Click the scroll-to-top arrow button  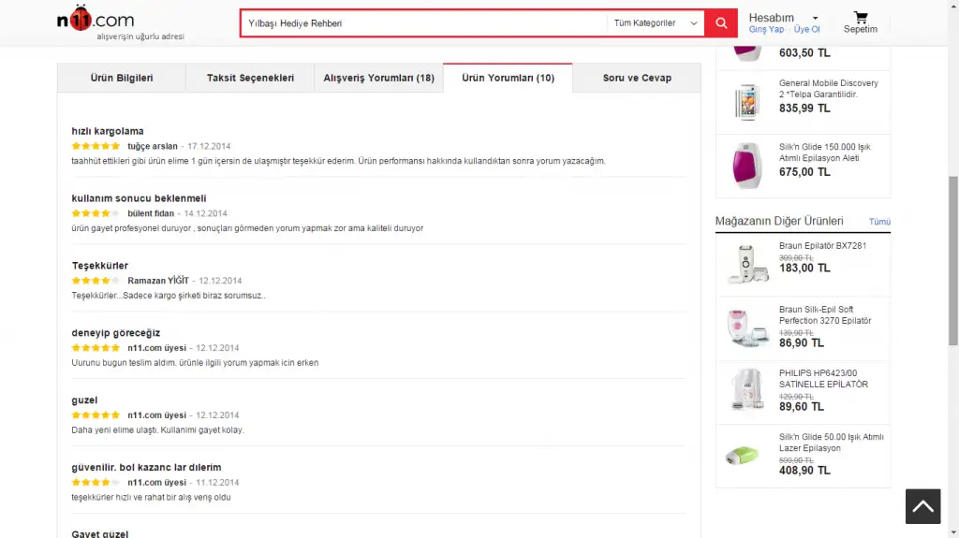(922, 506)
